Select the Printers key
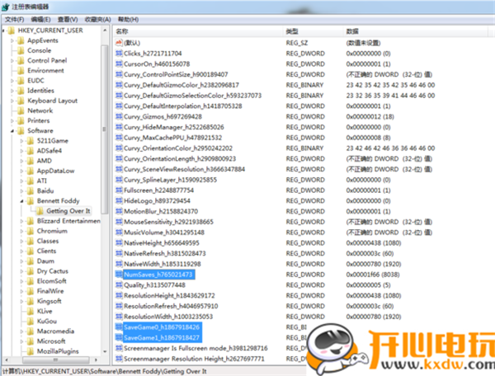This screenshot has width=495, height=376. click(x=39, y=120)
